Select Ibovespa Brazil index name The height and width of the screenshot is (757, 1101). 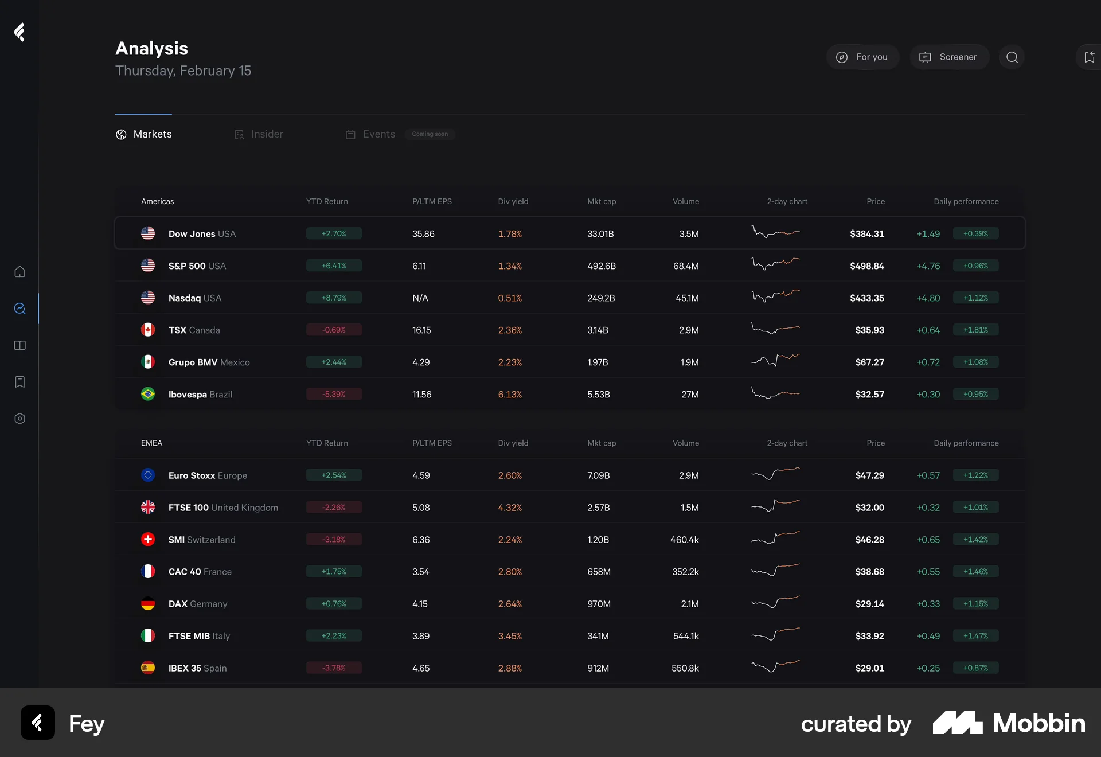(x=200, y=395)
